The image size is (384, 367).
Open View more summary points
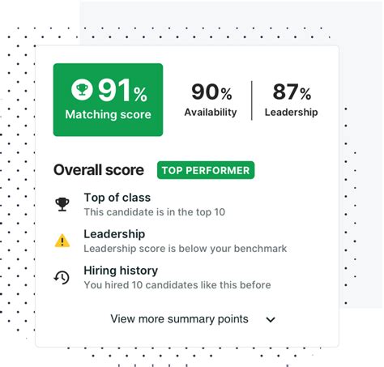click(x=179, y=319)
